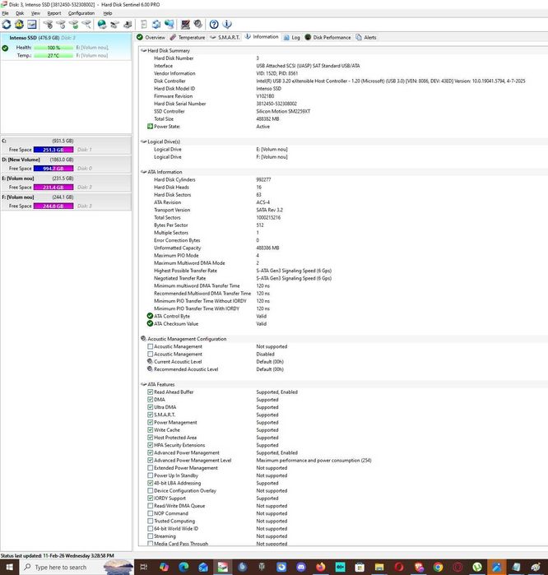This screenshot has width=548, height=575.
Task: Toggle the Advanced Power Management Level checkbox
Action: (x=150, y=461)
